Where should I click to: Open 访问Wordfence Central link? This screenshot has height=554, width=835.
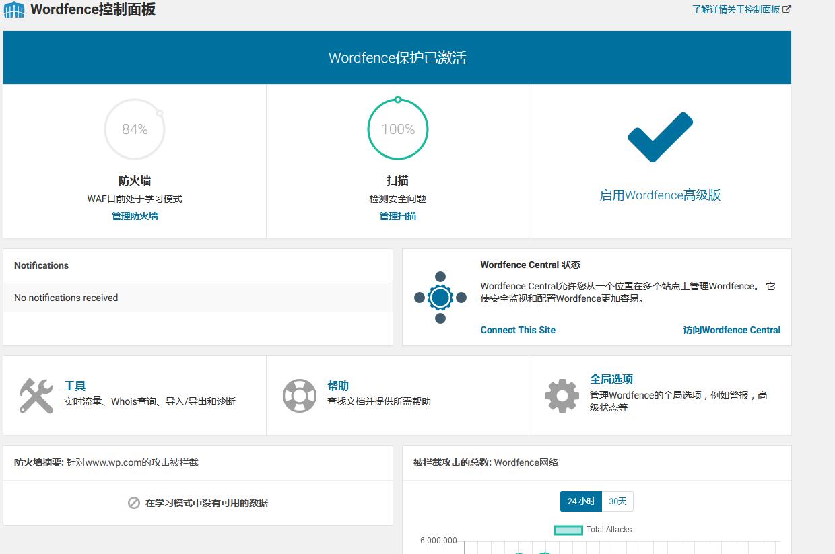click(731, 330)
